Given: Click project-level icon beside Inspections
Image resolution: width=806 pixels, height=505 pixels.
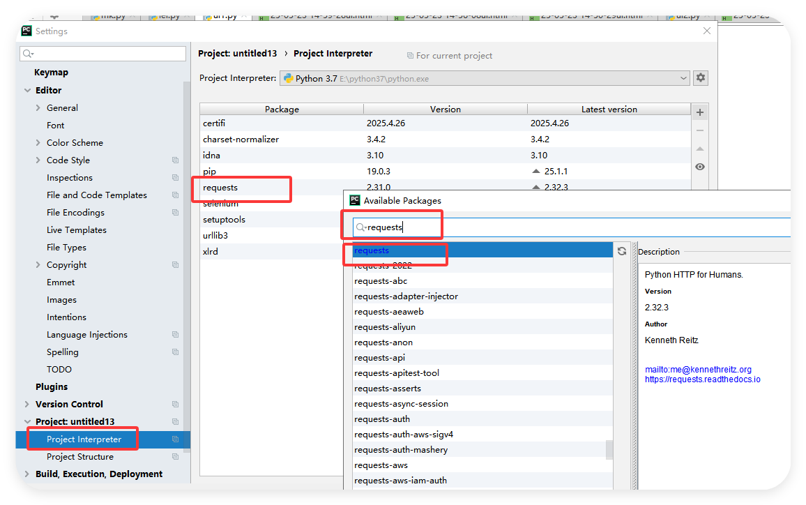Looking at the screenshot, I should pos(175,178).
